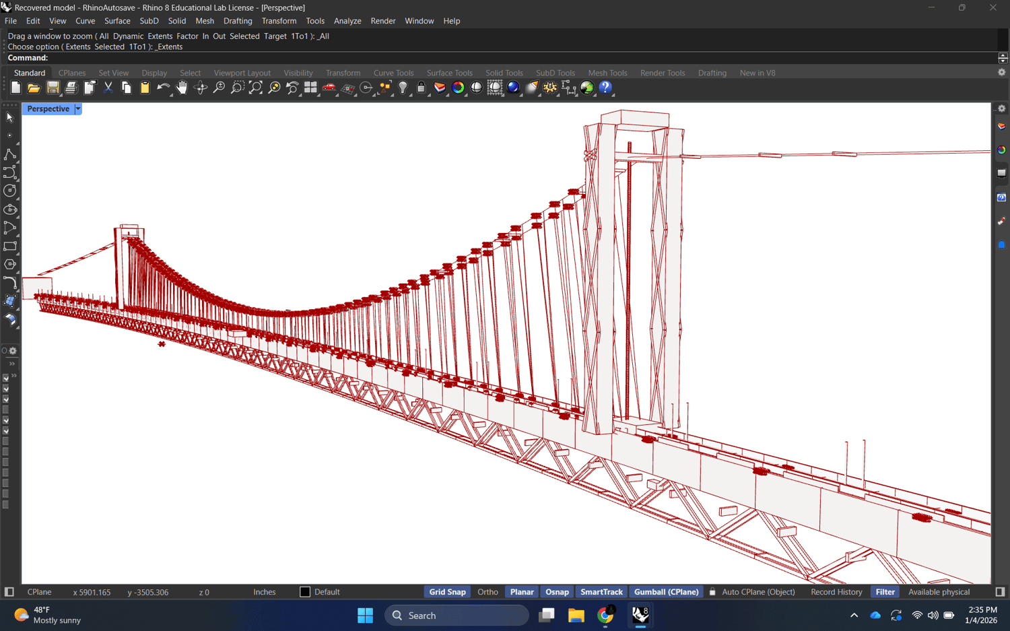1010x631 pixels.
Task: Expand the osnap panel double-chevron
Action: (12, 364)
